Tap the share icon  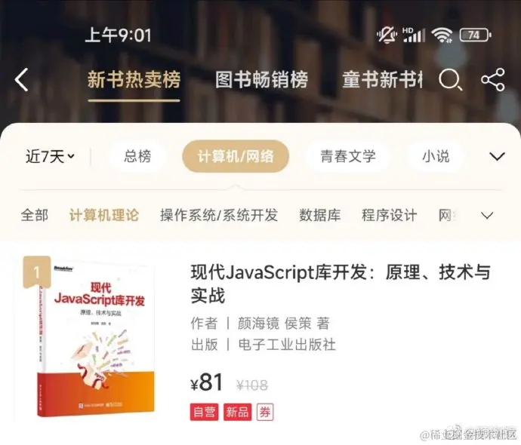[x=493, y=80]
